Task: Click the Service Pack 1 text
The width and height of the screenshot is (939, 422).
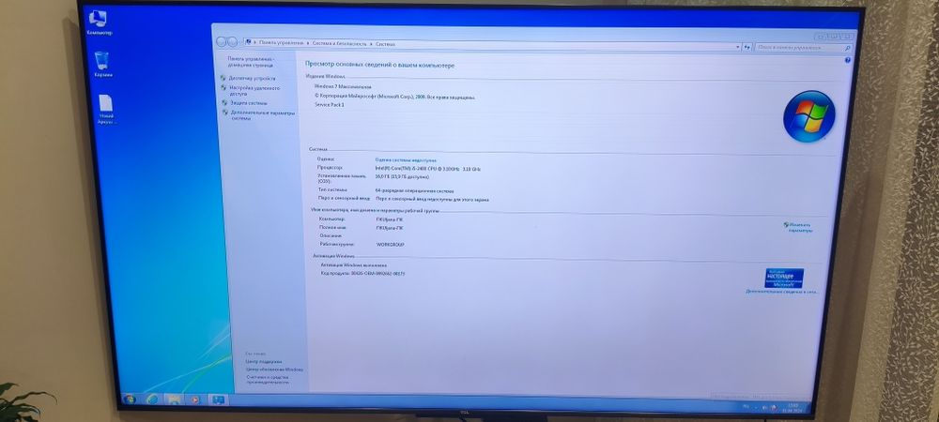Action: tap(330, 105)
